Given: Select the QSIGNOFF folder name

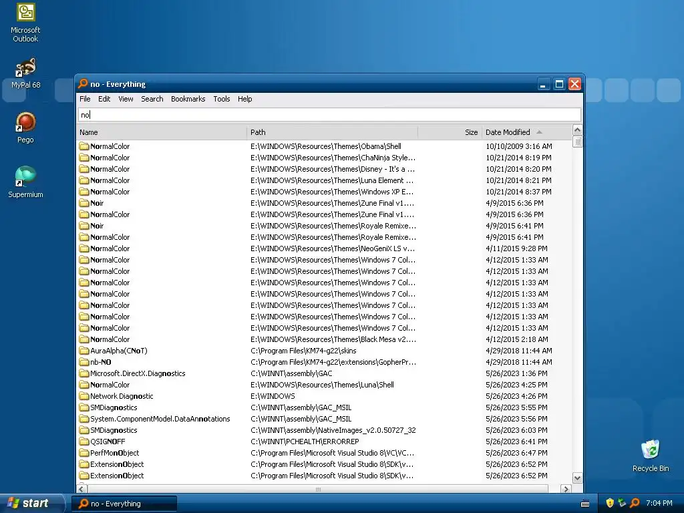Looking at the screenshot, I should coord(108,441).
